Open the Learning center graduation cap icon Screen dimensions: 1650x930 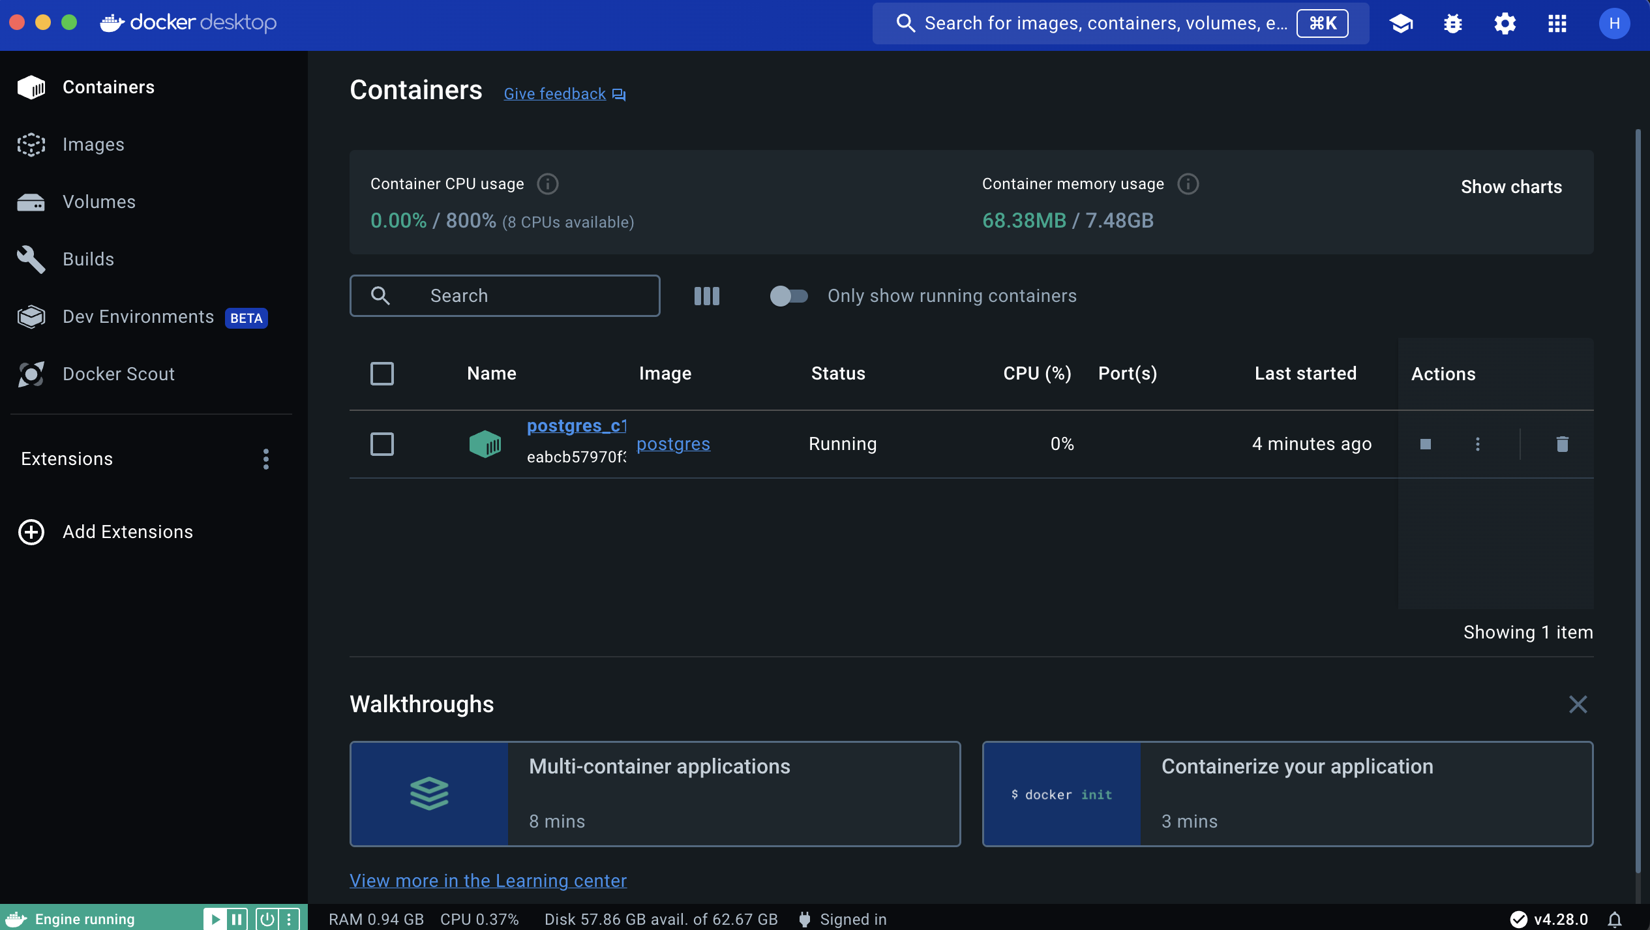coord(1401,23)
